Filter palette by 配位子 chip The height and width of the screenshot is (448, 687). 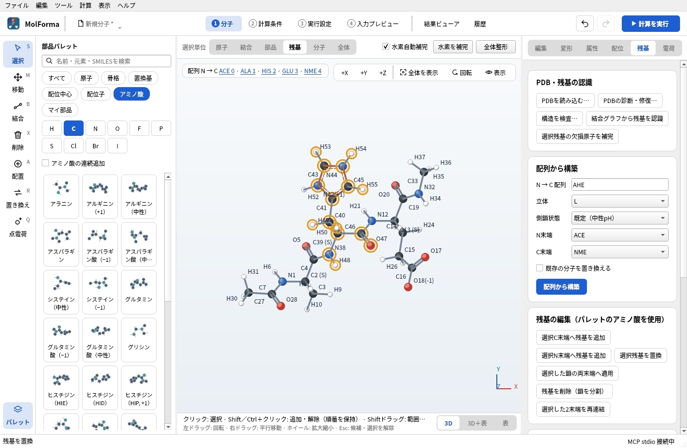point(96,94)
